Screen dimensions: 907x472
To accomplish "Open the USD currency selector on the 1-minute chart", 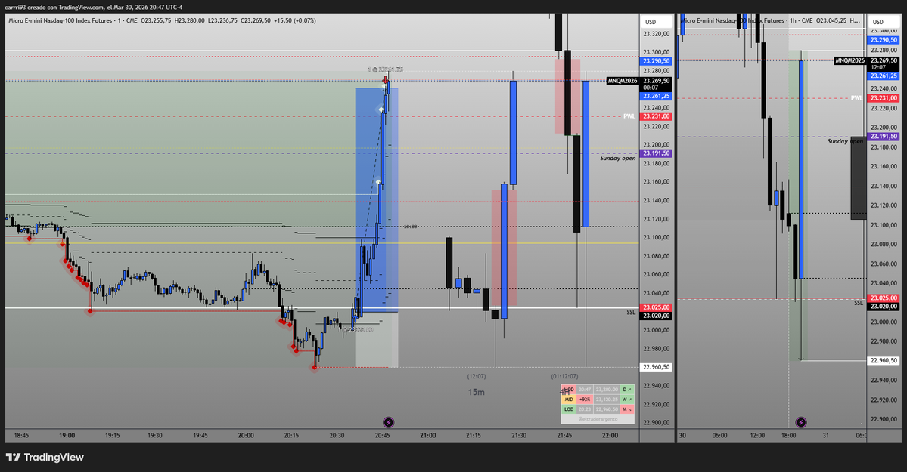I will [656, 22].
